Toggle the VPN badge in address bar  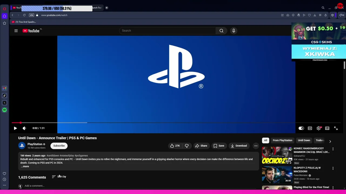(x=31, y=15)
